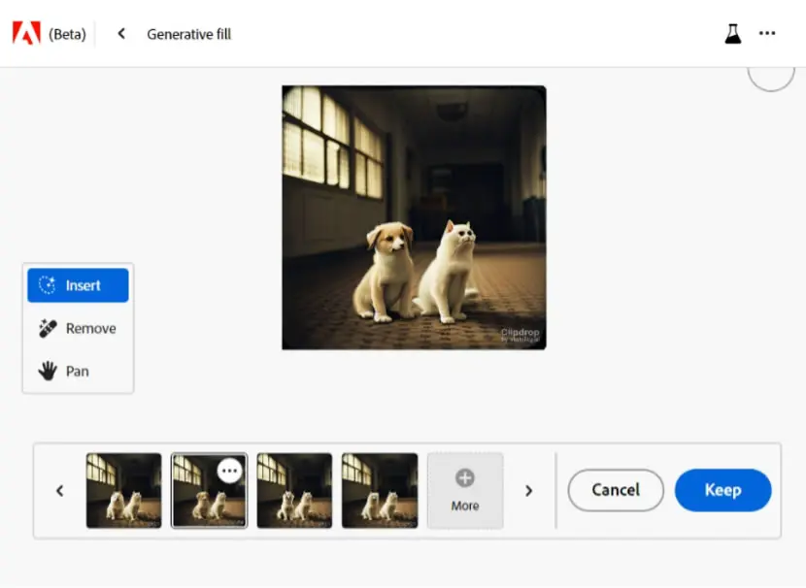
Task: Choose the fourth variation thumbnail
Action: point(380,490)
